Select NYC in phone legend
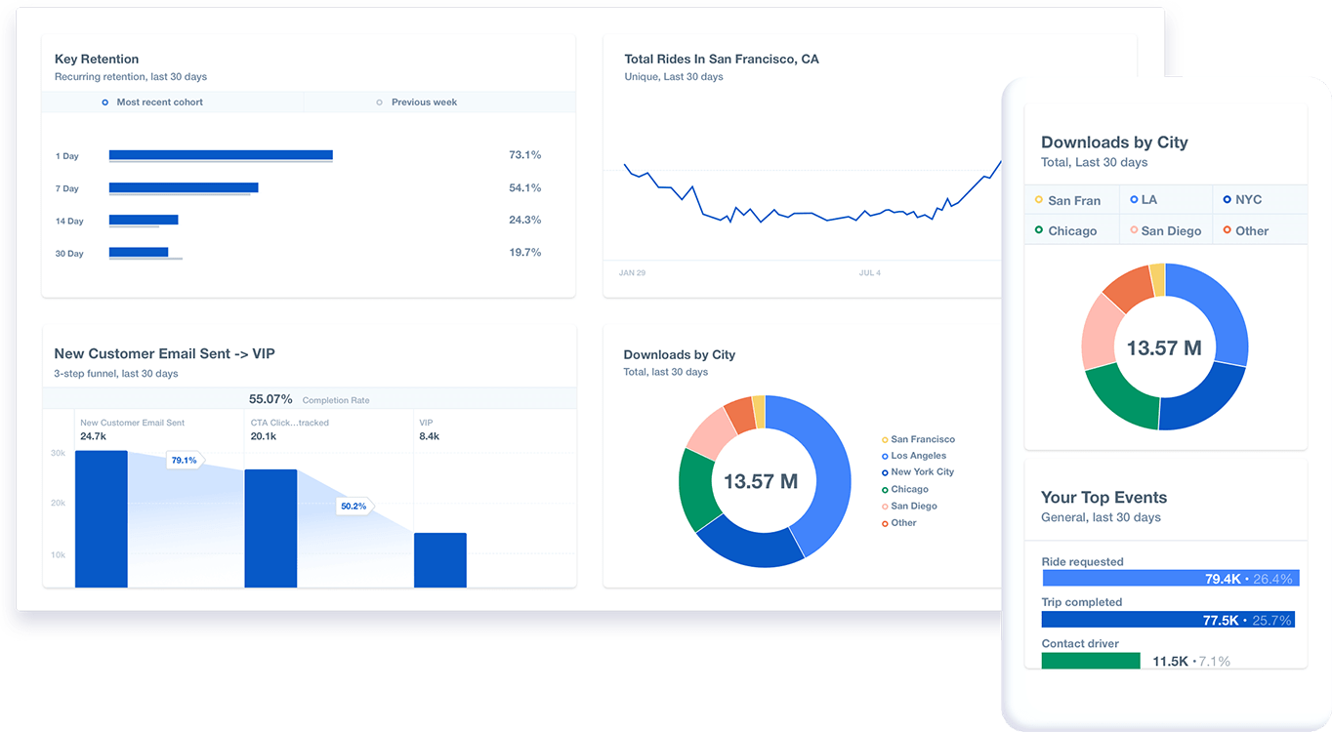The image size is (1332, 732). [1242, 199]
